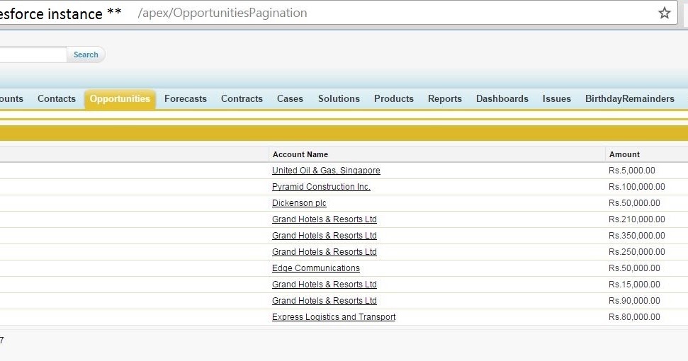The image size is (688, 361).
Task: Select the BirthdayRemainders tab
Action: (x=630, y=98)
